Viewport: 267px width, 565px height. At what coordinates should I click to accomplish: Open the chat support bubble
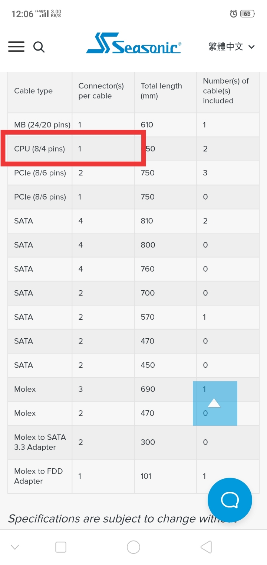pos(230,500)
